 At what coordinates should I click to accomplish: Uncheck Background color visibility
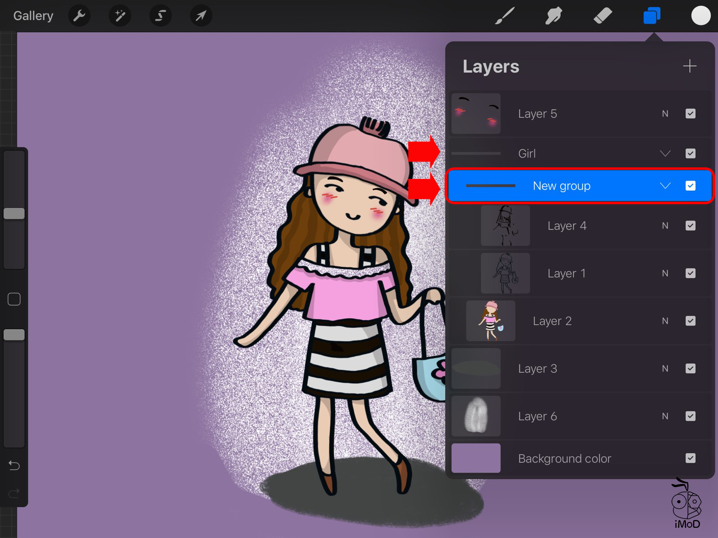(690, 458)
